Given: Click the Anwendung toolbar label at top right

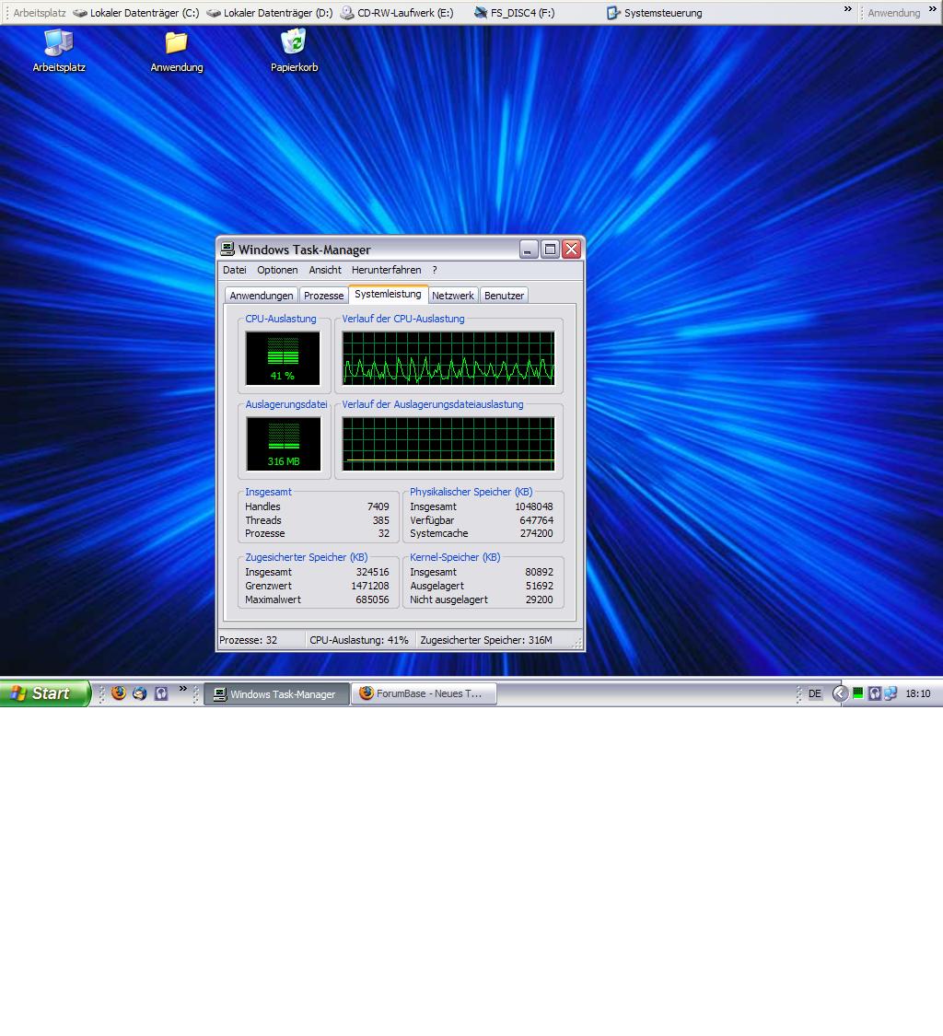Looking at the screenshot, I should [x=893, y=13].
